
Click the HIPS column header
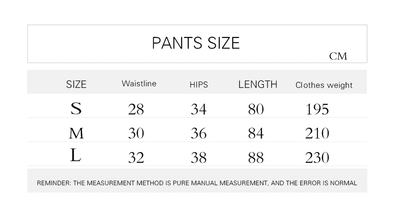198,85
